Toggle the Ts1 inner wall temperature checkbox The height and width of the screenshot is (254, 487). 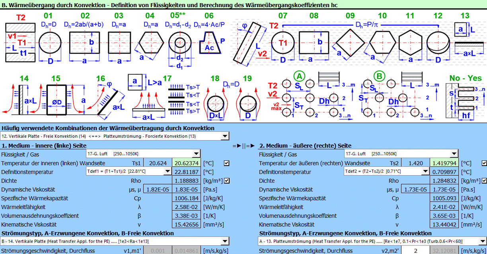pos(226,163)
